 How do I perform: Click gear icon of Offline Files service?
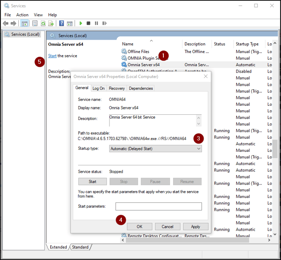[124, 51]
